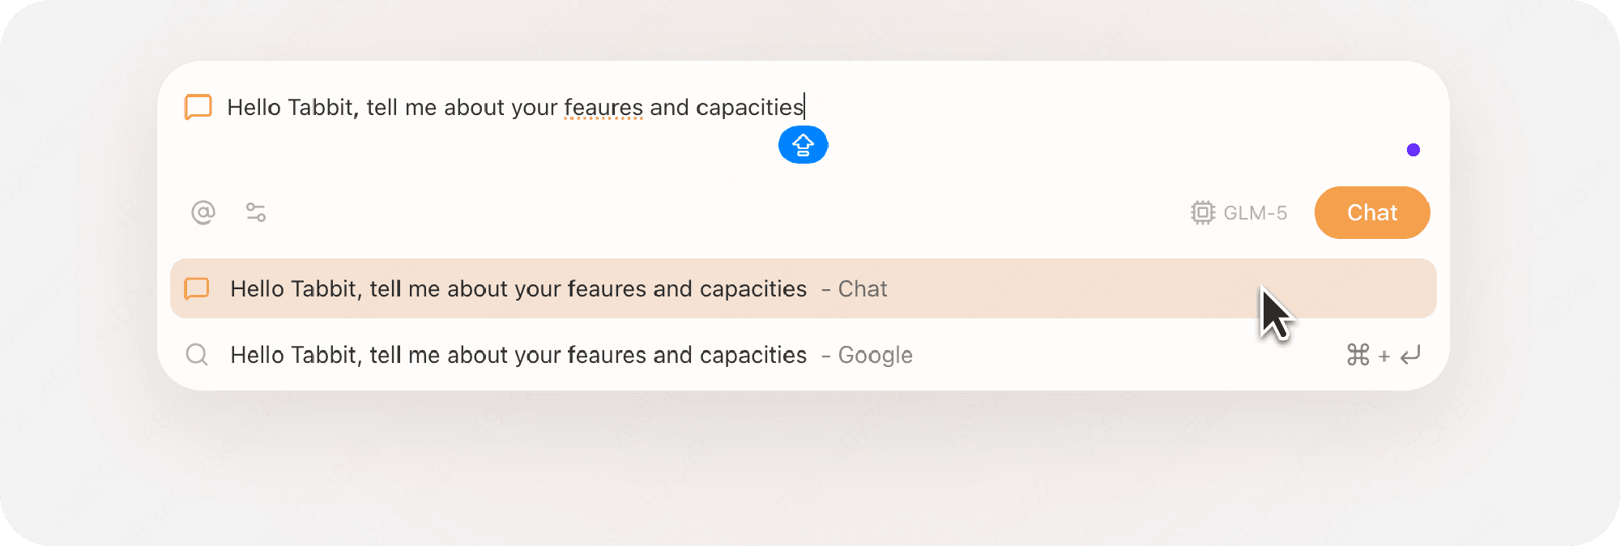The image size is (1620, 546).
Task: Place cursor in the query input field
Action: coord(567,107)
